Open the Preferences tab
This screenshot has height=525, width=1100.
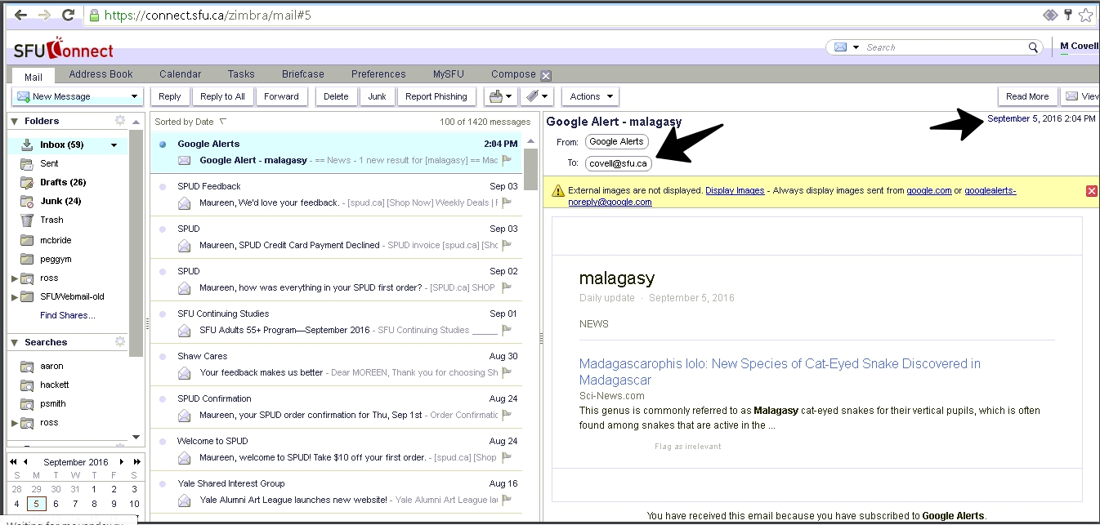[378, 74]
